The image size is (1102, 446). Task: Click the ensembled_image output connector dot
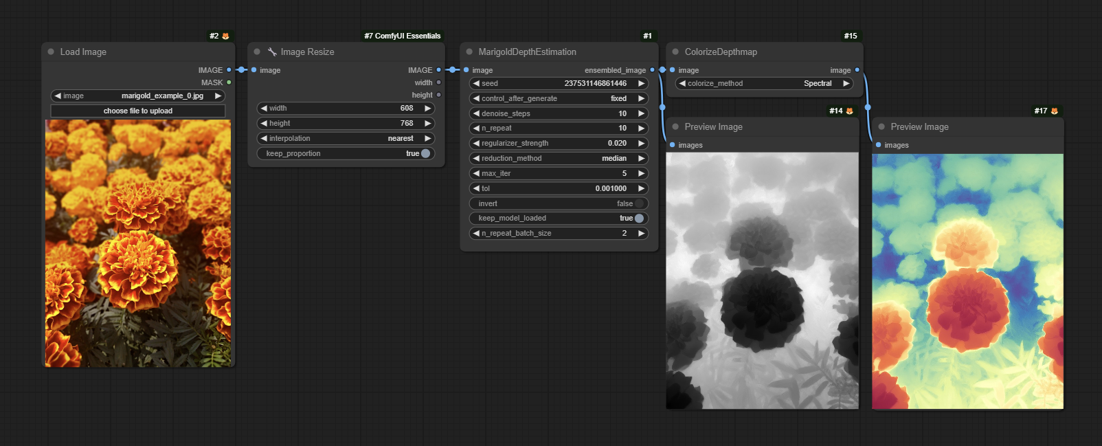pos(652,70)
